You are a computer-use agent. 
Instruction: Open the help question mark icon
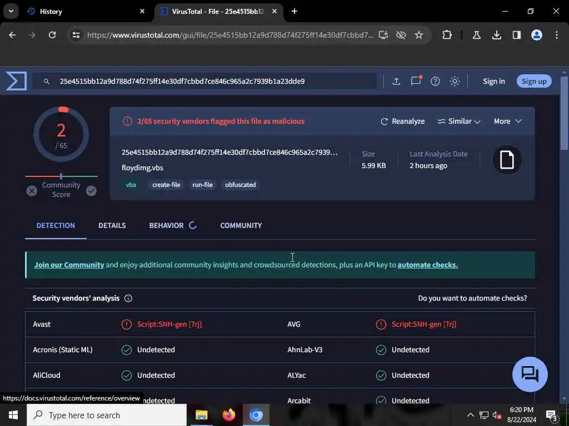coord(435,81)
